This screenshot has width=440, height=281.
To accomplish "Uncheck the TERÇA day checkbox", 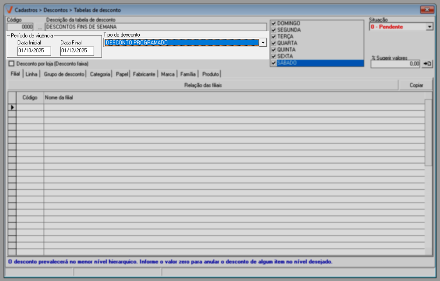I will 274,37.
